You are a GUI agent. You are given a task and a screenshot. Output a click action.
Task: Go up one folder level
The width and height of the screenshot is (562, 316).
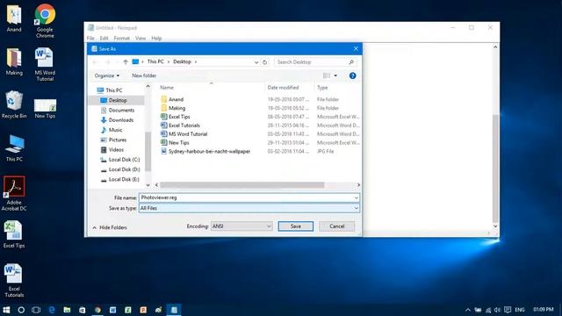126,62
